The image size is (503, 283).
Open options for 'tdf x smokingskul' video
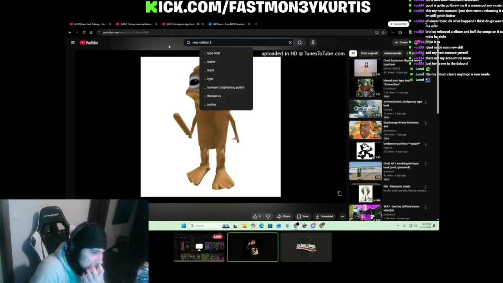(426, 164)
